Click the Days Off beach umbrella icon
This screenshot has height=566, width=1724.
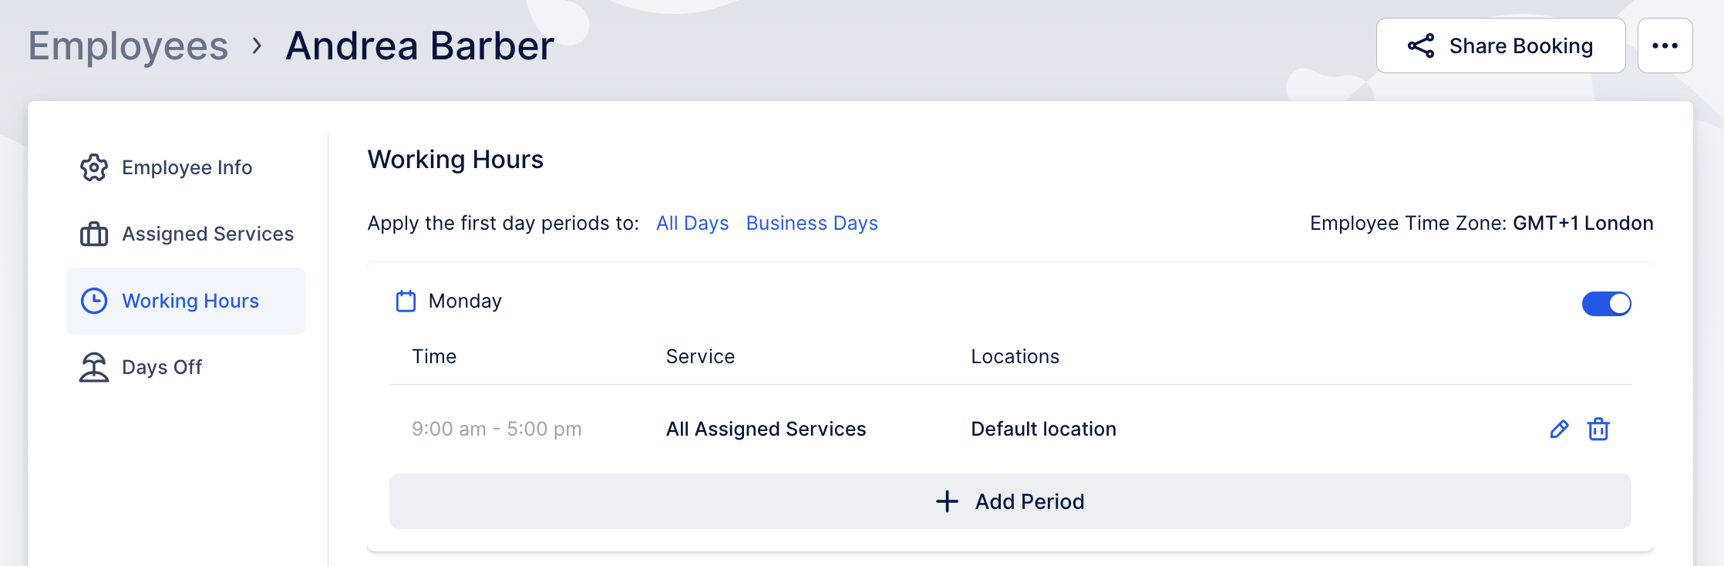click(x=94, y=367)
